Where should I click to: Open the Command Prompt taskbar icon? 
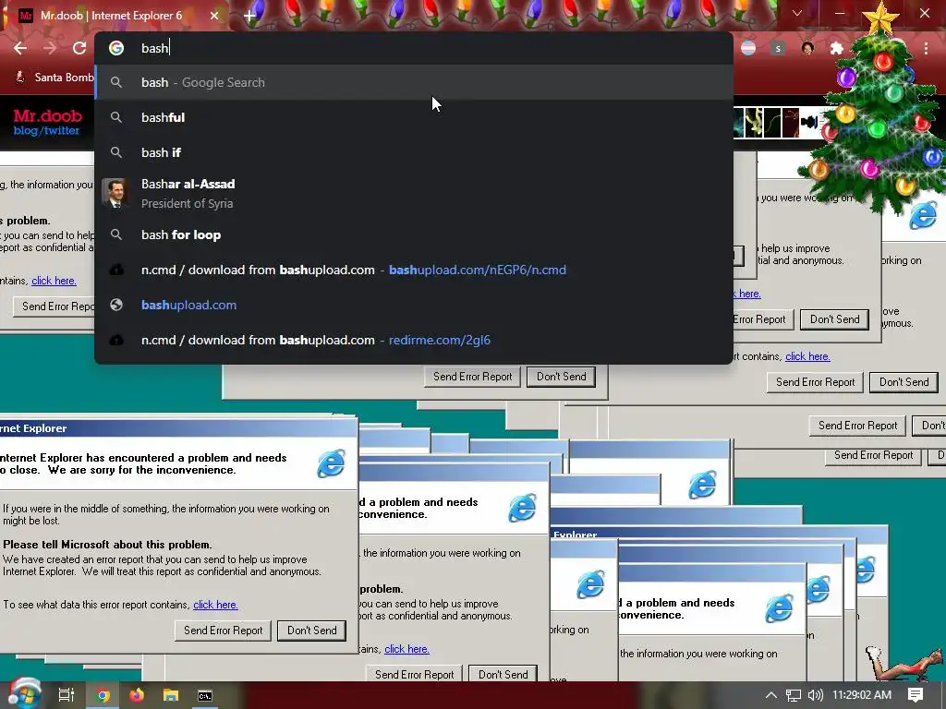point(205,695)
